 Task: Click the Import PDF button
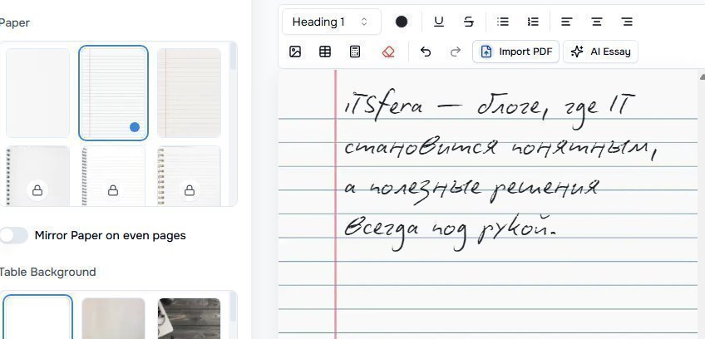(515, 52)
